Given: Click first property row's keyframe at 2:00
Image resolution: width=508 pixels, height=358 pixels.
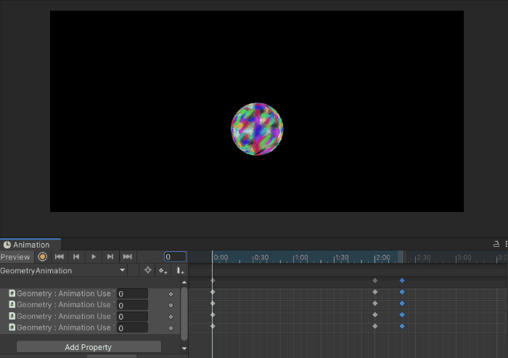Looking at the screenshot, I should pyautogui.click(x=375, y=292).
